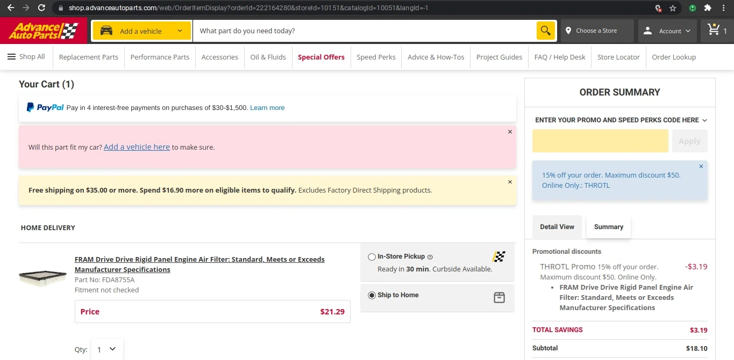Open the browser extensions puzzle icon
The height and width of the screenshot is (360, 734).
708,8
